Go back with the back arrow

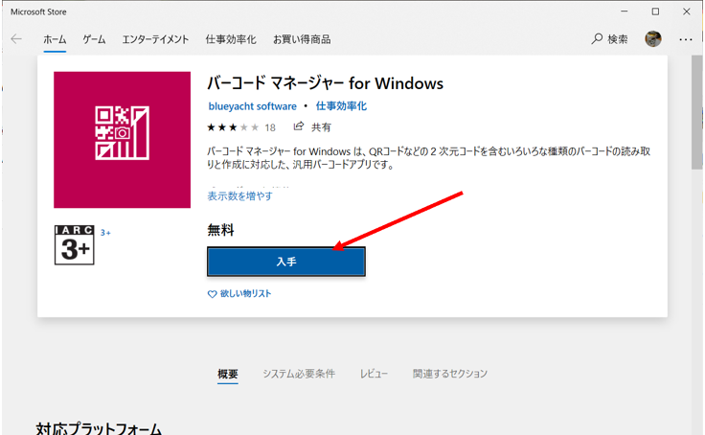point(16,39)
